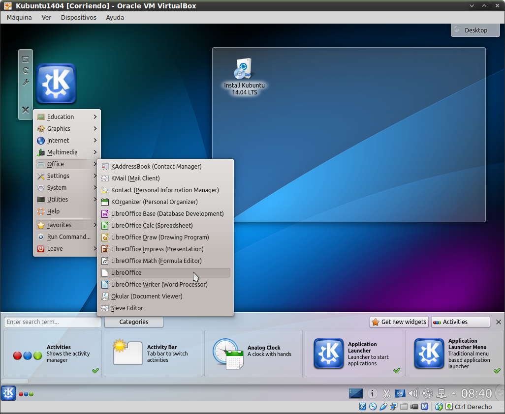The height and width of the screenshot is (414, 505).
Task: Open the KDE launcher button on the taskbar
Action: (8, 393)
